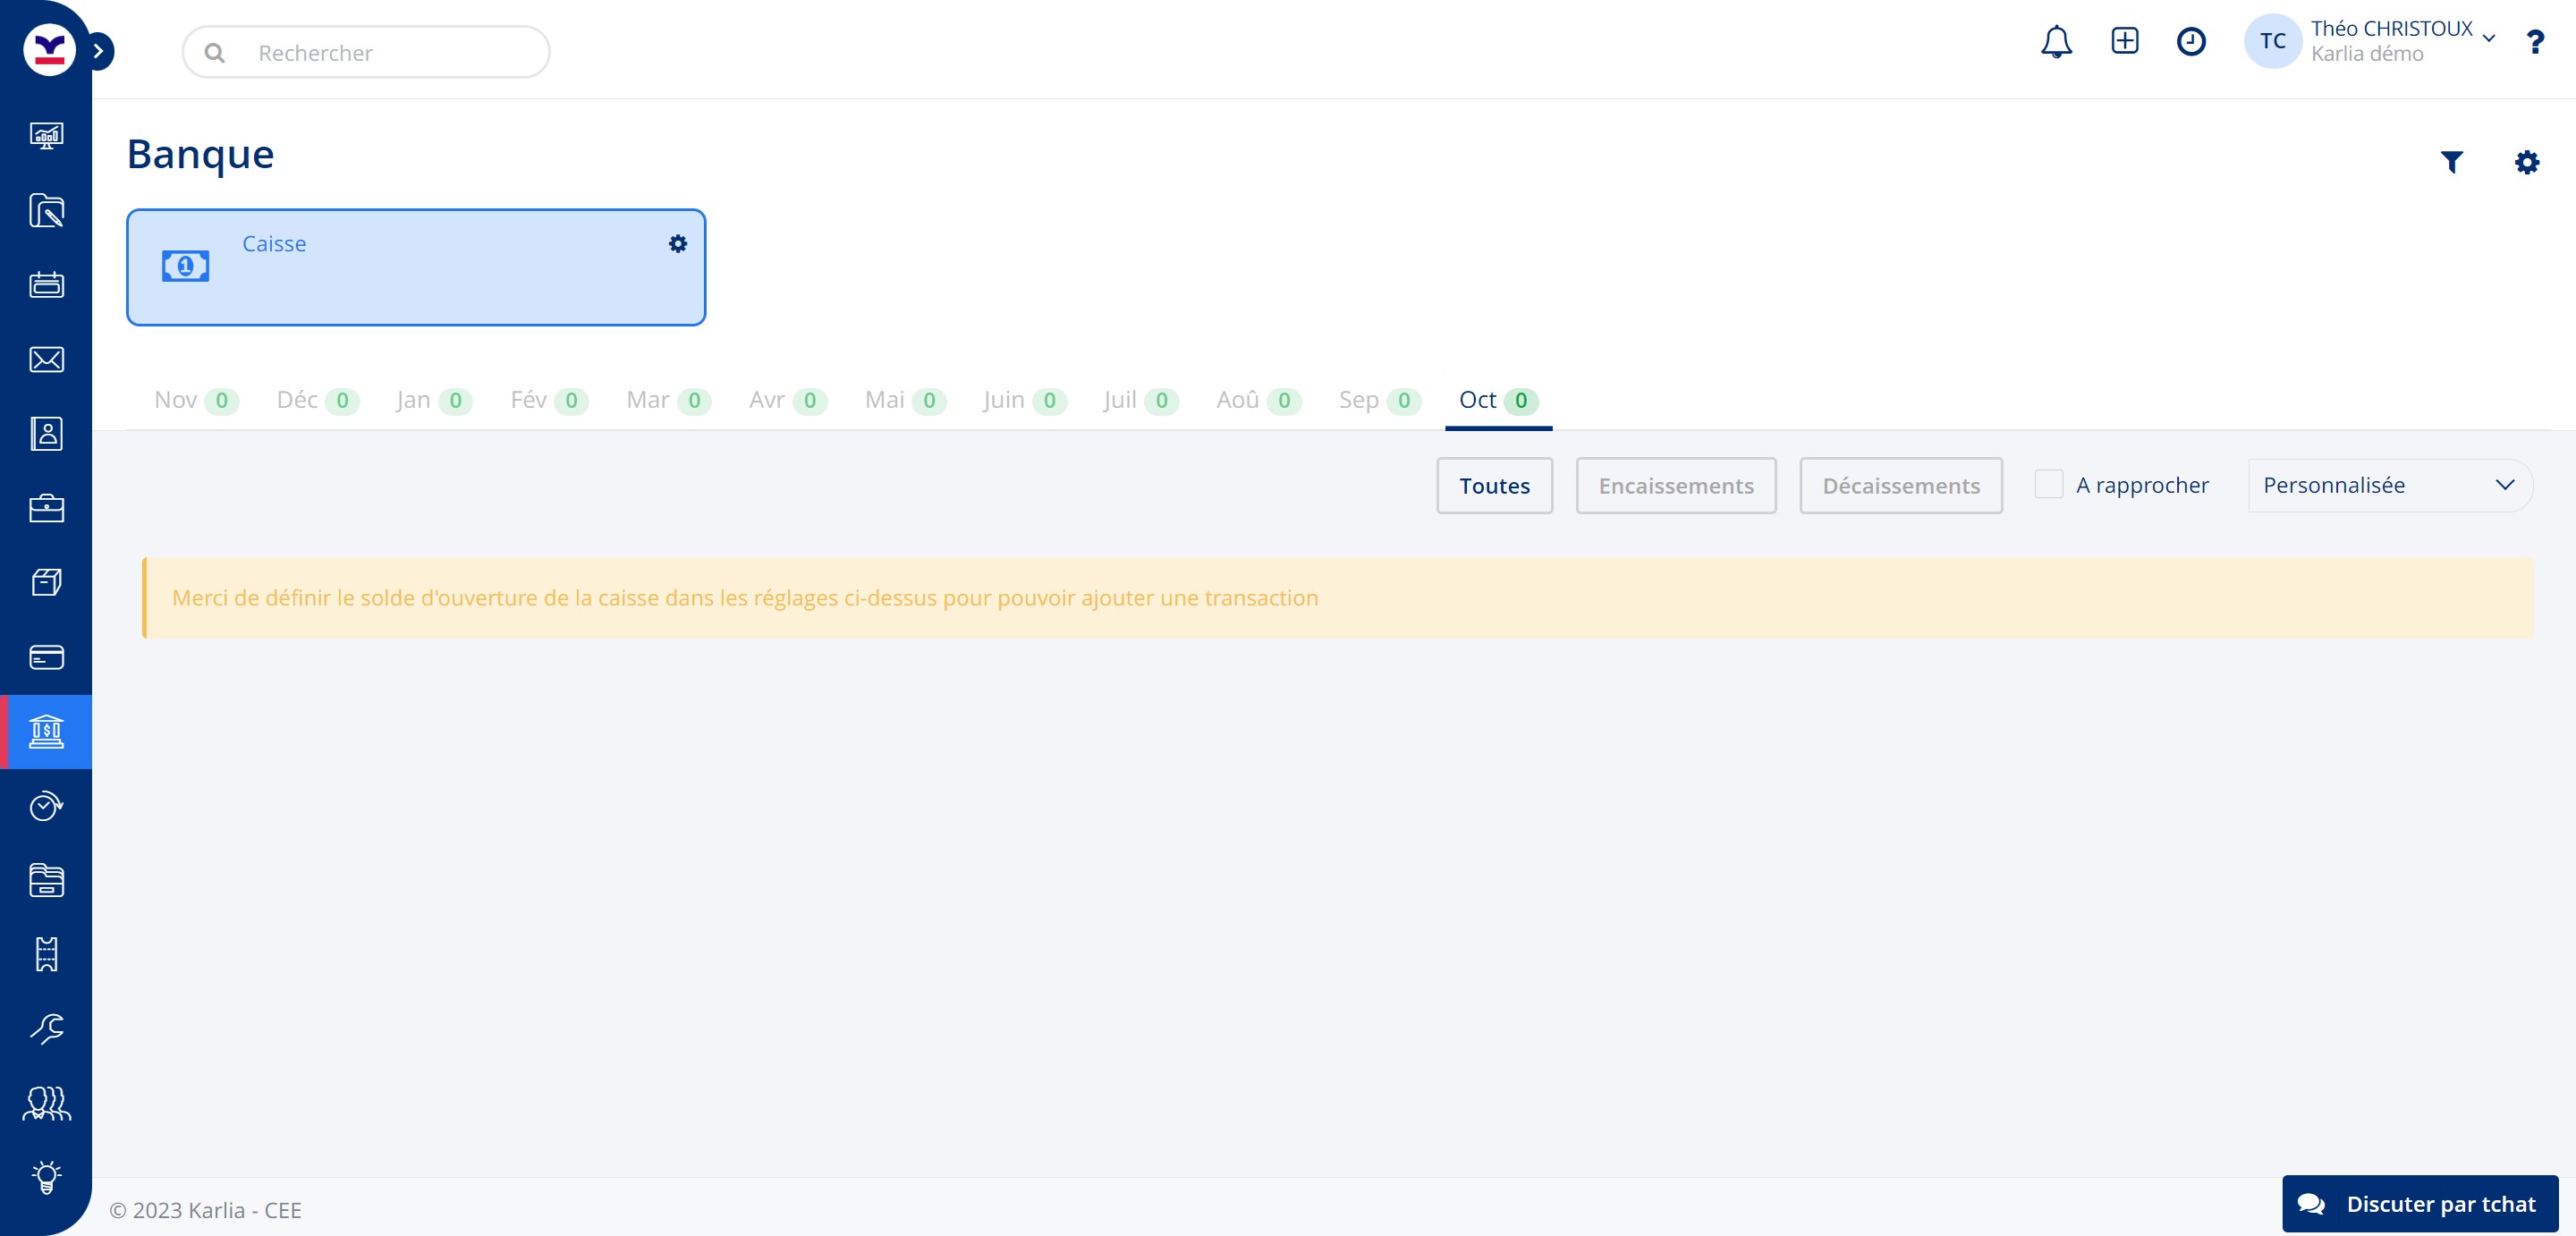Open the mail envelope sidebar icon

point(46,360)
